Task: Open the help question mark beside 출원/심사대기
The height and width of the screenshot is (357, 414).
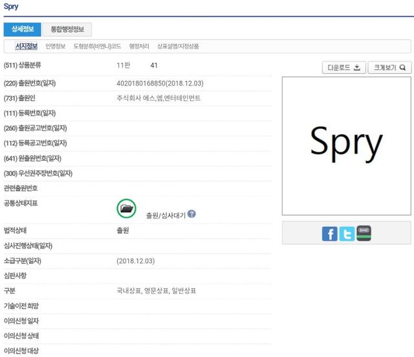Action: [x=191, y=214]
